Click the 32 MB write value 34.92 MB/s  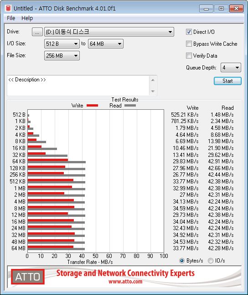coord(186,235)
